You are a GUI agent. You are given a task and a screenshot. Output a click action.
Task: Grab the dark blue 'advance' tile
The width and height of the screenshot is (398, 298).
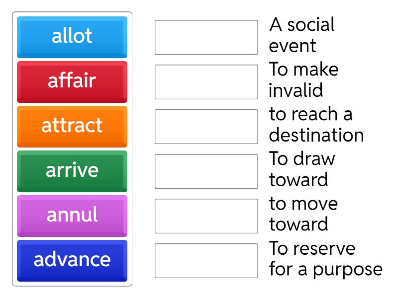click(x=72, y=261)
